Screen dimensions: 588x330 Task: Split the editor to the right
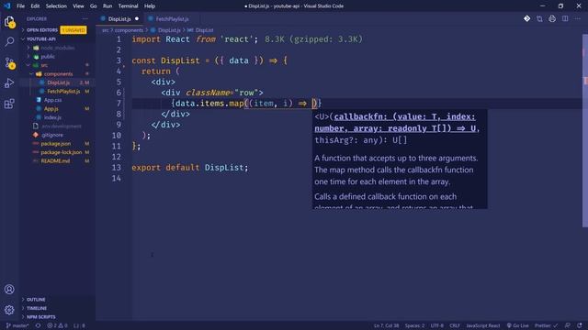click(565, 18)
